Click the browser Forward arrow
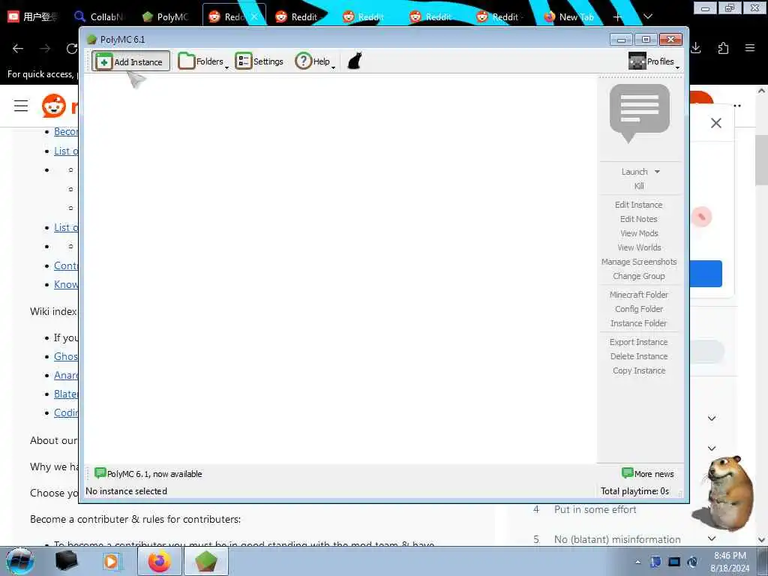This screenshot has height=576, width=768. [x=45, y=48]
